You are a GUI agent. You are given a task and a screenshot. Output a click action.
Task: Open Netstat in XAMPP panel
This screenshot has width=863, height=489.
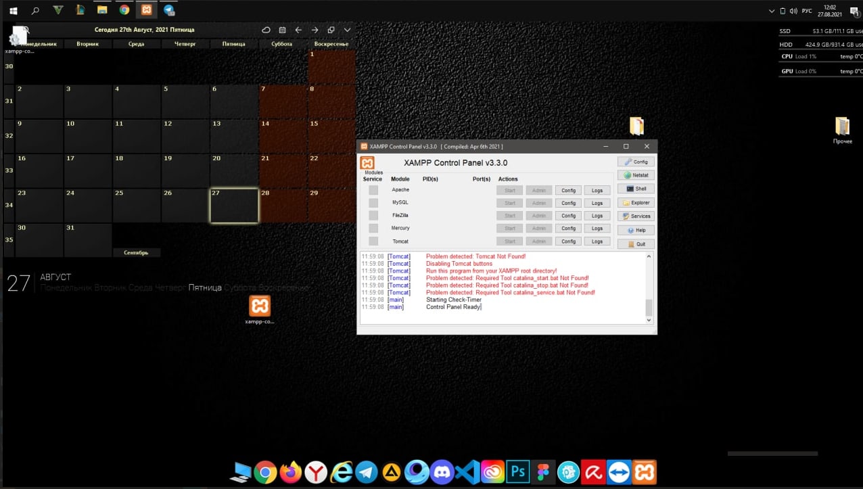point(635,175)
